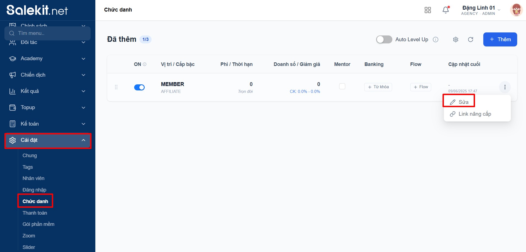
Task: Click the blue Thêm button
Action: click(x=500, y=40)
